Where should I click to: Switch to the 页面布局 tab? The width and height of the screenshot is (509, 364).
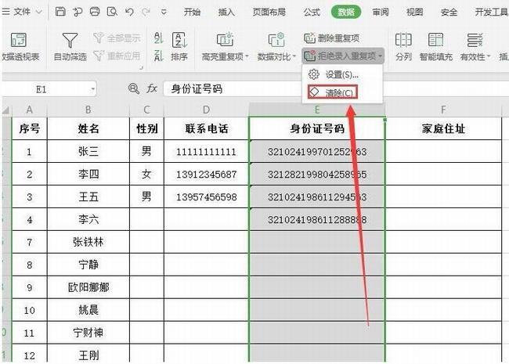pyautogui.click(x=269, y=13)
